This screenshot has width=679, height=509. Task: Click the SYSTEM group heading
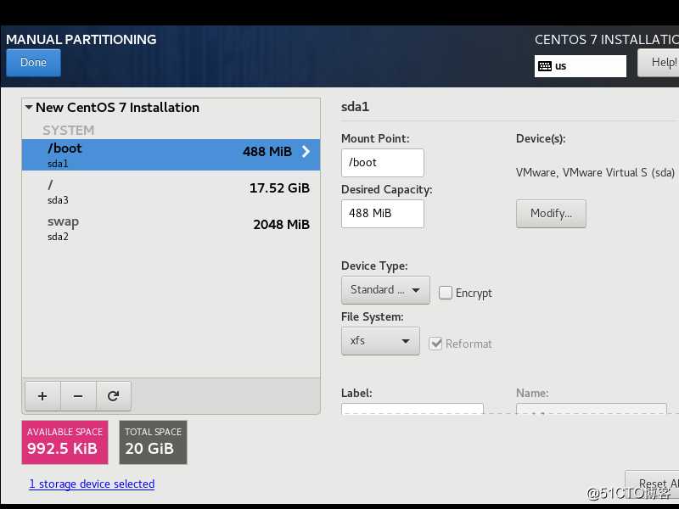click(69, 131)
